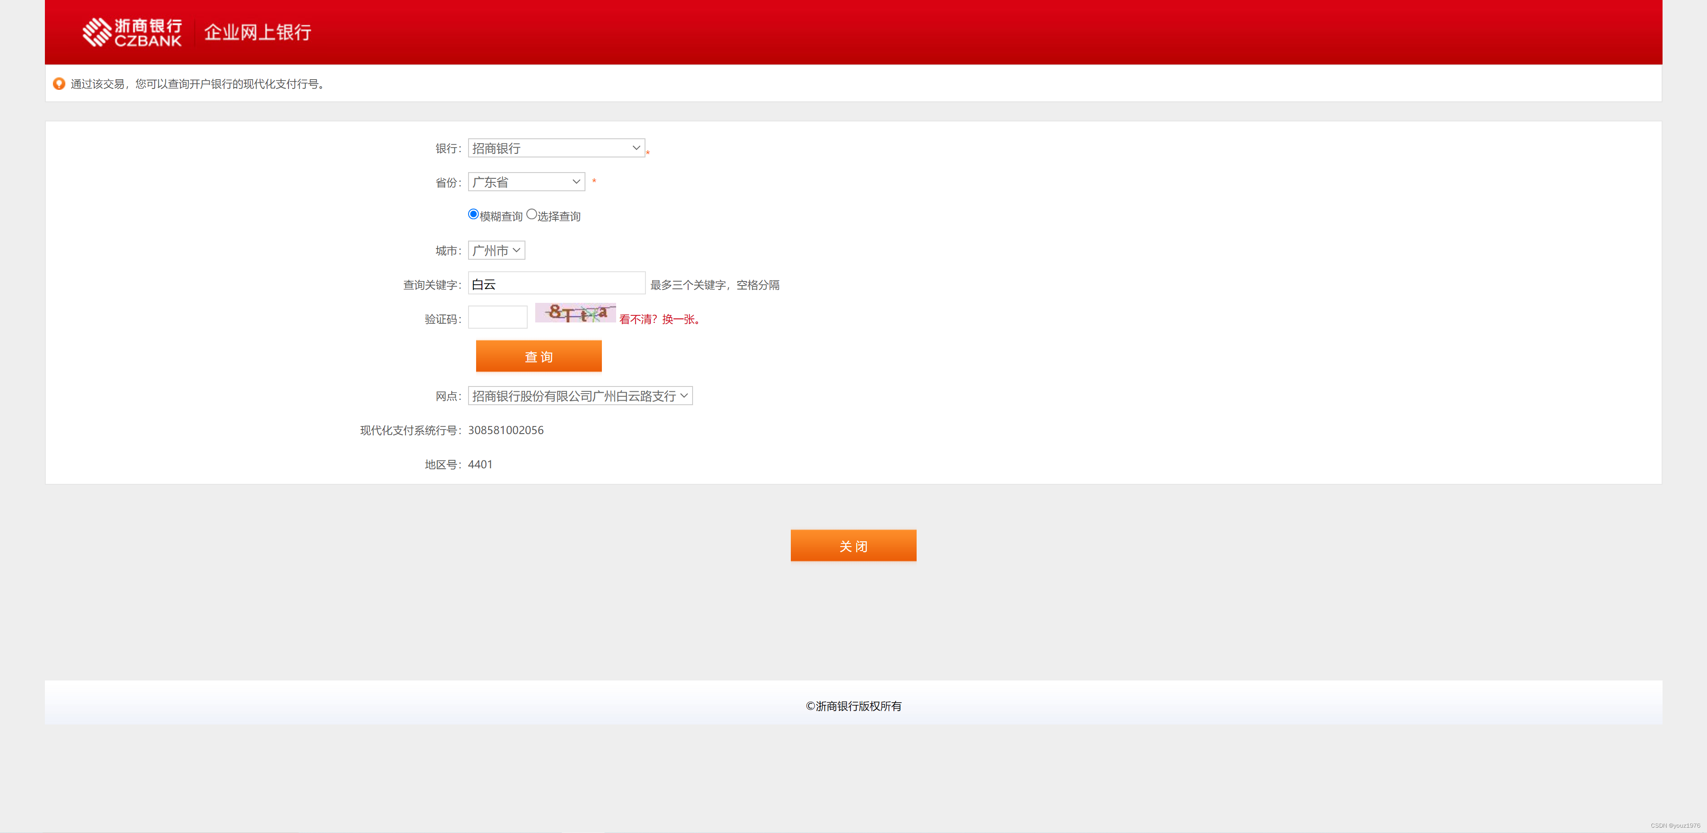
Task: Click the 浙商银行版权所有 footer text
Action: 853,706
